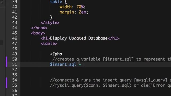The height and width of the screenshot is (96, 171).
Task: Click the equals sign after $insert_sql
Action: [80, 65]
